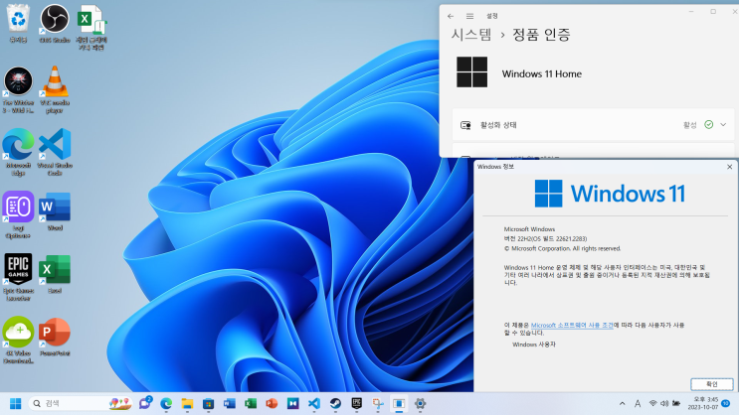The image size is (739, 415).
Task: Open Word from the taskbar
Action: point(230,404)
